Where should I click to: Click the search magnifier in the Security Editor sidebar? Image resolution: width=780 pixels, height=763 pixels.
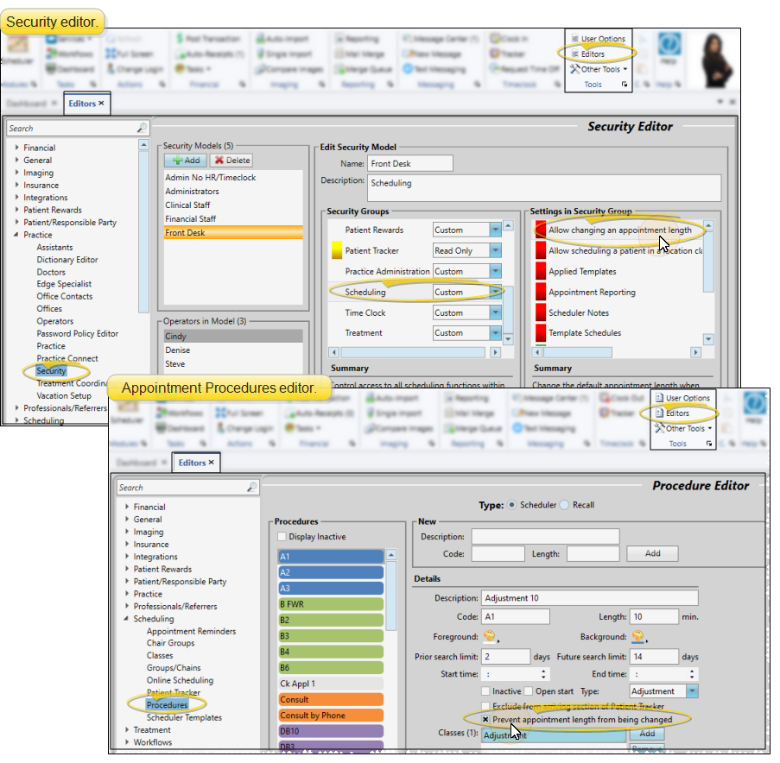tap(142, 129)
